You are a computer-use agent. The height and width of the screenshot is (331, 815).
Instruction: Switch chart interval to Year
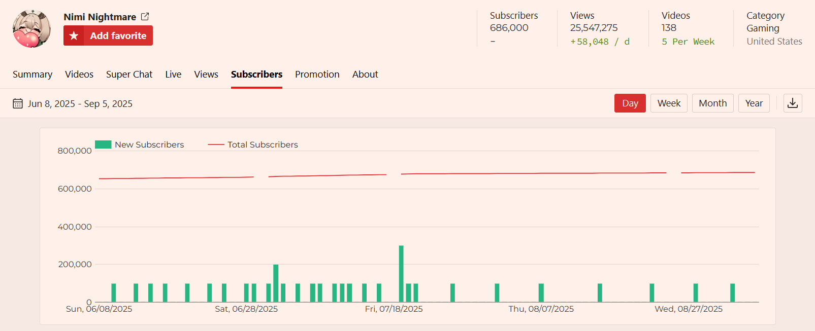(754, 103)
